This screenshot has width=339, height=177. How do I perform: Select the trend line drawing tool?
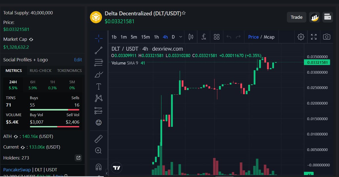coord(99,50)
